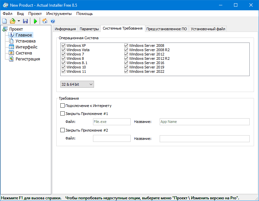The height and width of the screenshot is (201, 259).
Task: Select Интерфейс tree item
Action: 27,47
